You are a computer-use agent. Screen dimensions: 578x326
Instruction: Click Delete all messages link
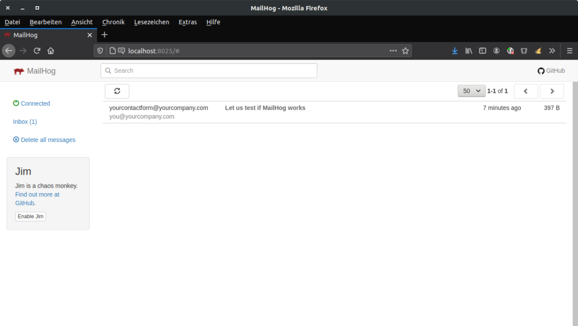(48, 140)
